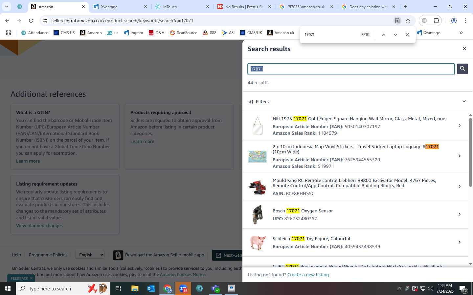
Task: Click site information icon in address bar
Action: (x=45, y=21)
